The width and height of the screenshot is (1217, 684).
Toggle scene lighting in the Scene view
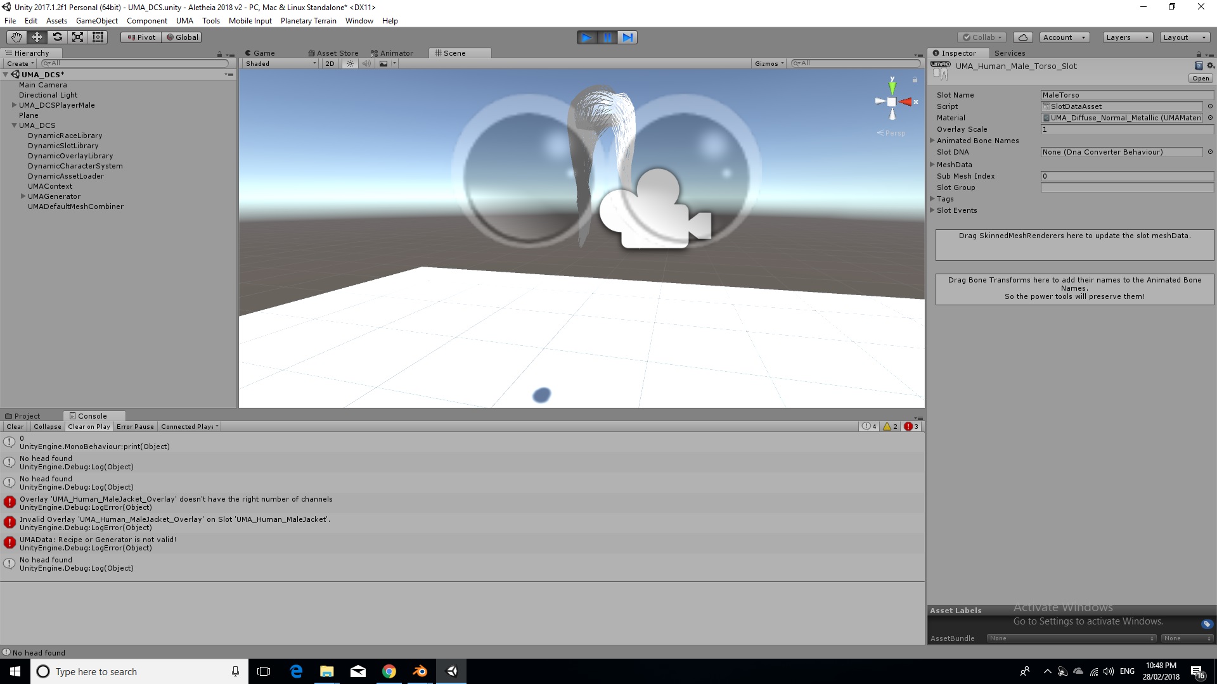click(x=349, y=63)
